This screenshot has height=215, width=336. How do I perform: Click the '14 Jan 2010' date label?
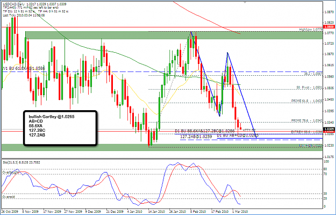point(156,211)
